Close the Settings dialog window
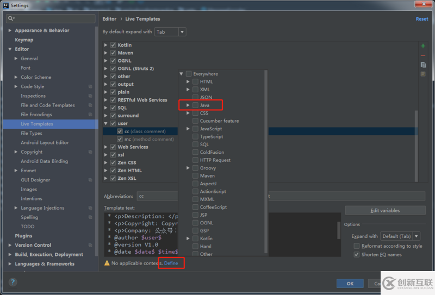435x295 pixels. (424, 4)
